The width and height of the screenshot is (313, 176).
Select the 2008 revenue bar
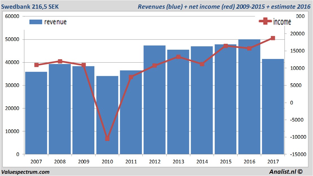(x=60, y=109)
